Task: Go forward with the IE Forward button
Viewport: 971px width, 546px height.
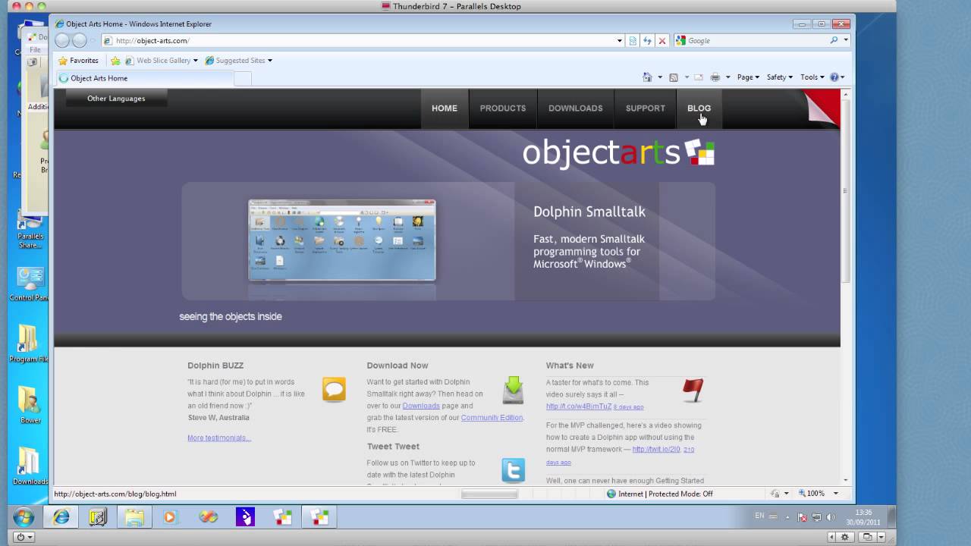Action: [x=79, y=41]
